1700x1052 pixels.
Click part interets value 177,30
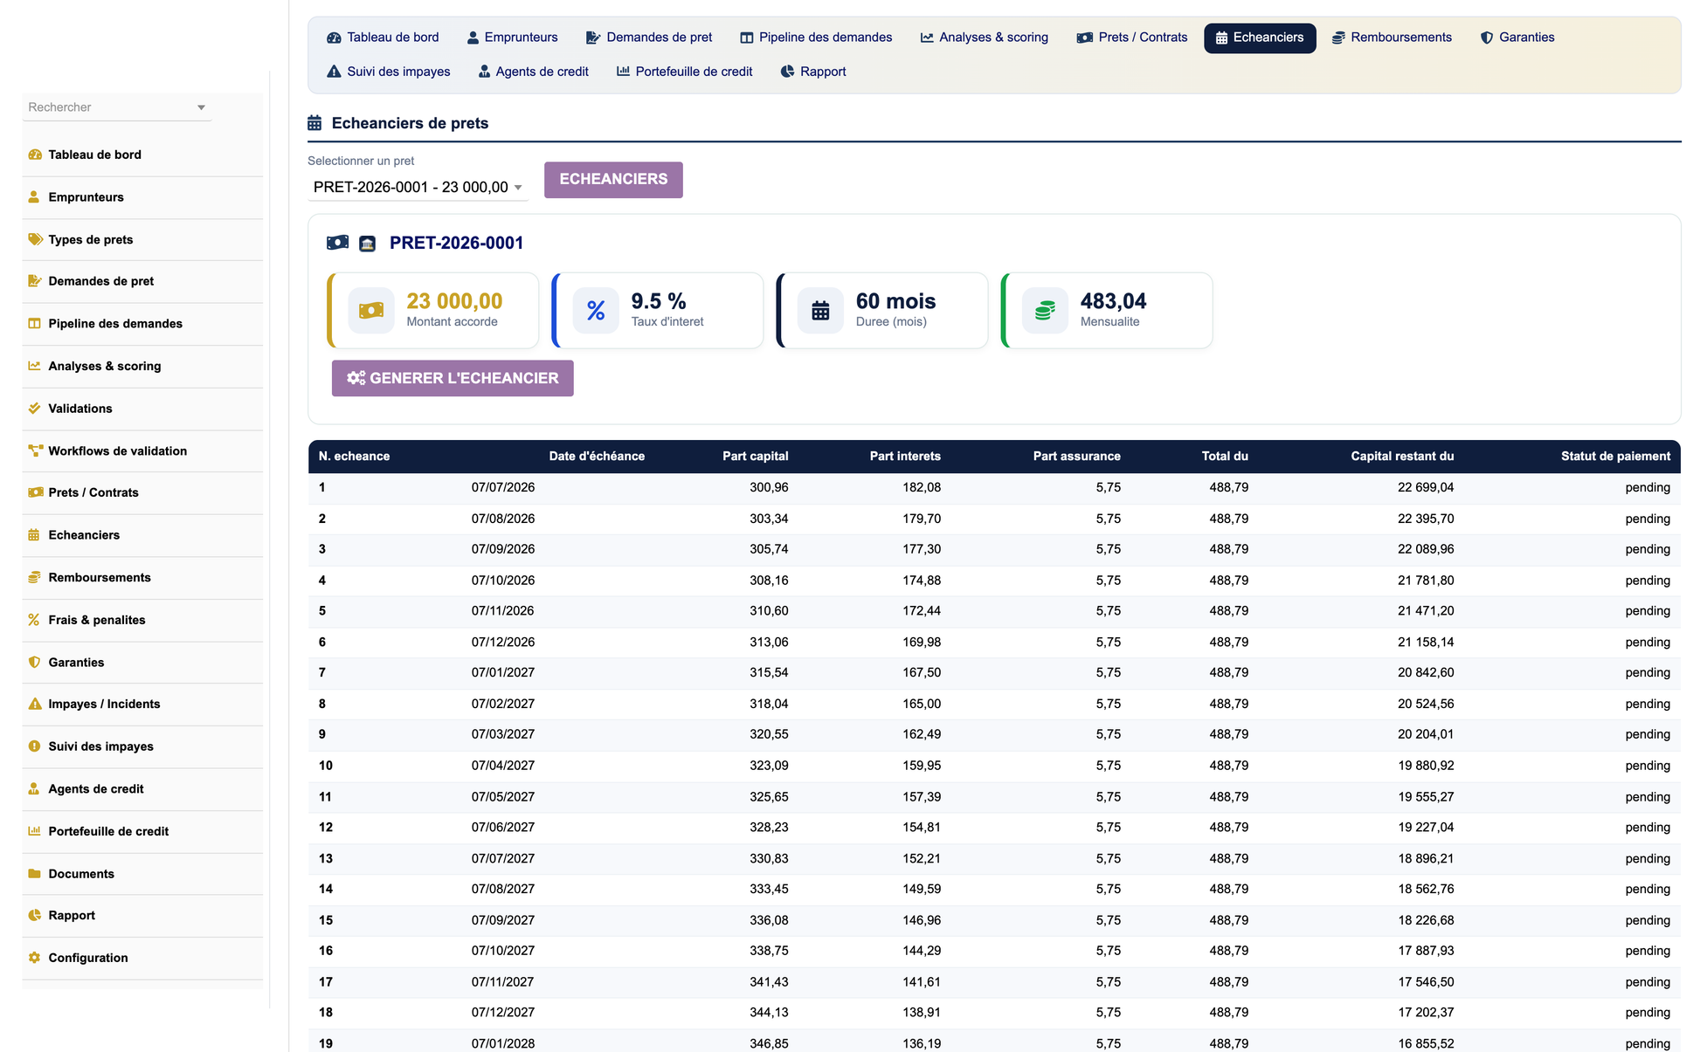(x=922, y=549)
